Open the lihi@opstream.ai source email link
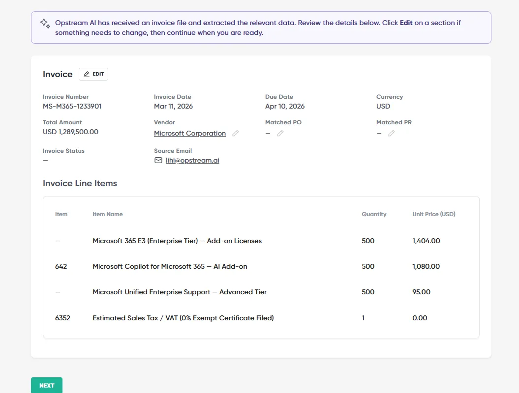519x393 pixels. click(192, 160)
